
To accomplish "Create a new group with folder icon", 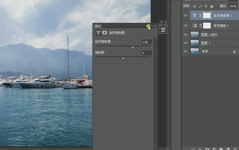I will [x=221, y=149].
